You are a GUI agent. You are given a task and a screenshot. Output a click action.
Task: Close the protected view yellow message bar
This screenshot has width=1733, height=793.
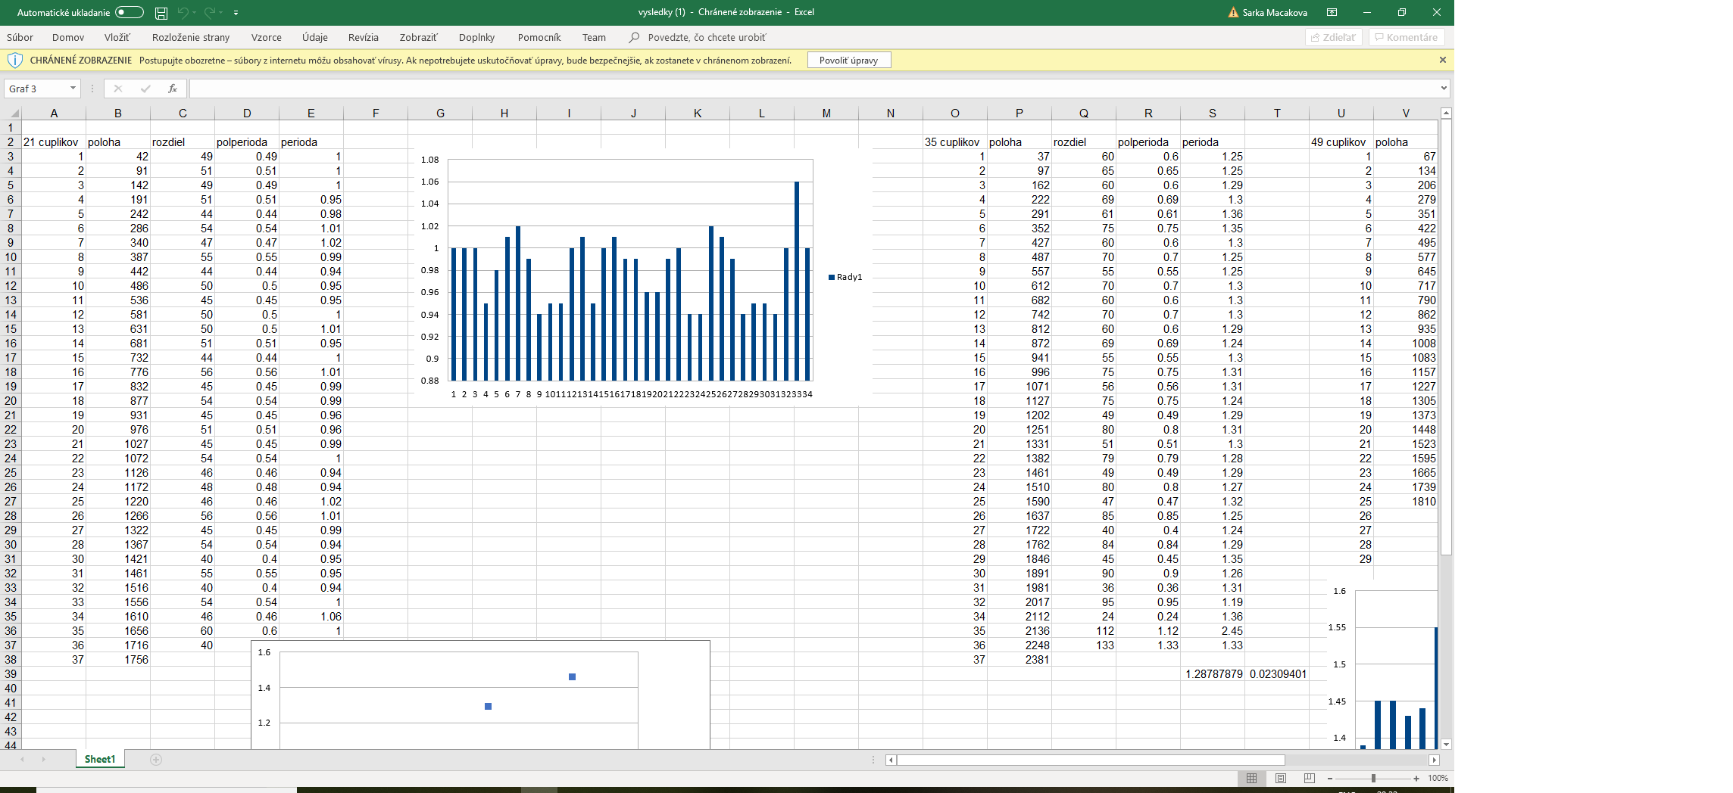1442,60
